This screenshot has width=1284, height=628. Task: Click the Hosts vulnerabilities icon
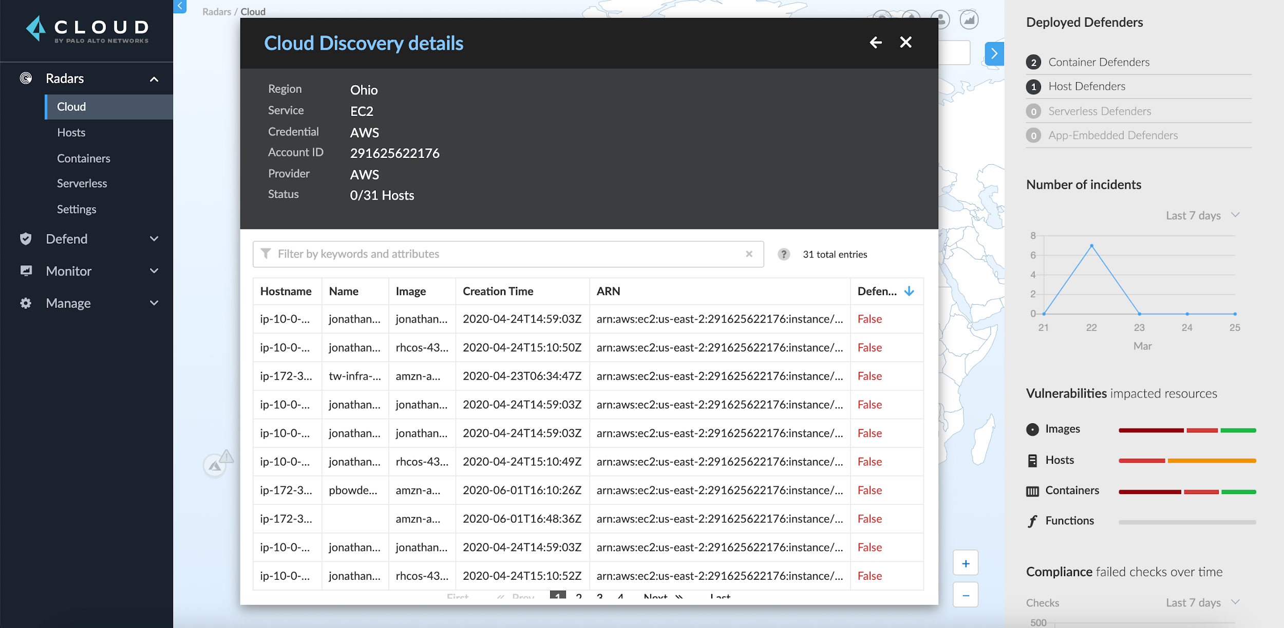point(1032,460)
